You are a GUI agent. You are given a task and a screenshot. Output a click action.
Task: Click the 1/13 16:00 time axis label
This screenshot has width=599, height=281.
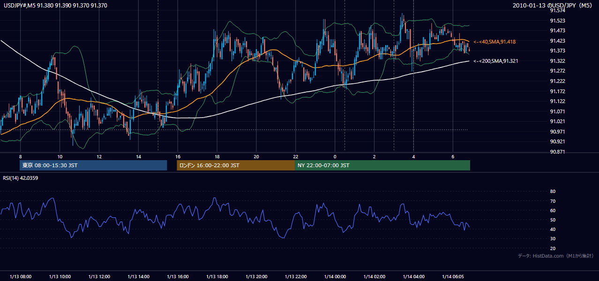pos(178,276)
